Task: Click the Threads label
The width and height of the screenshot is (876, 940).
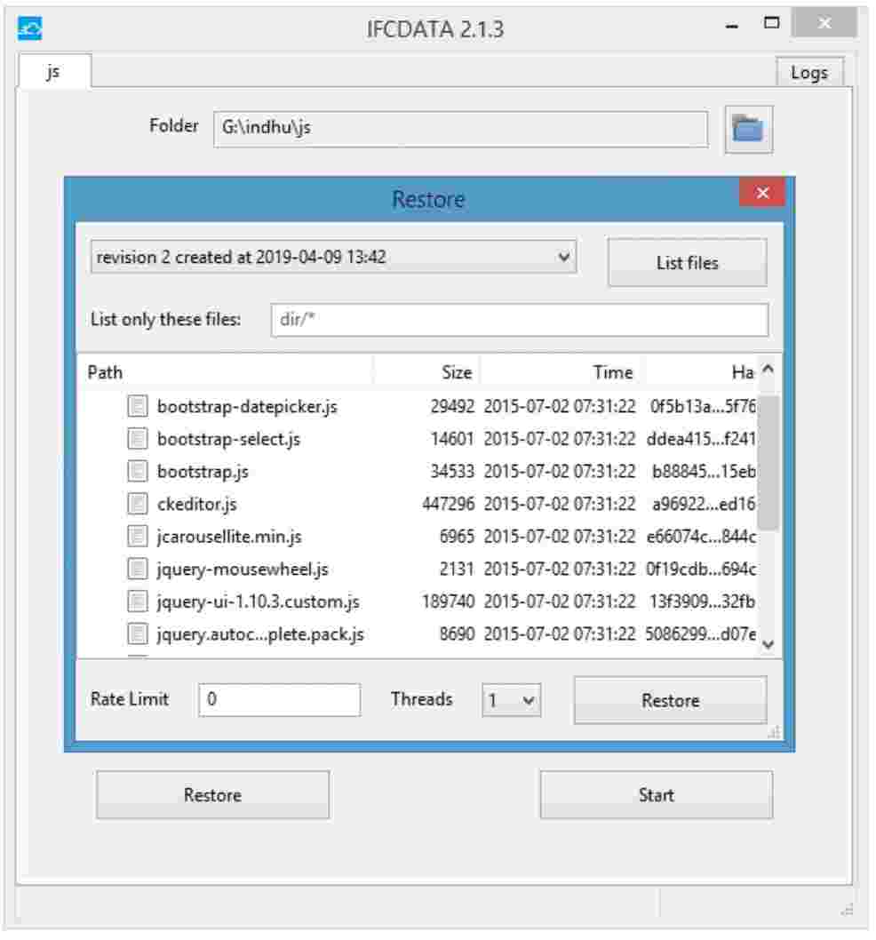Action: click(421, 699)
